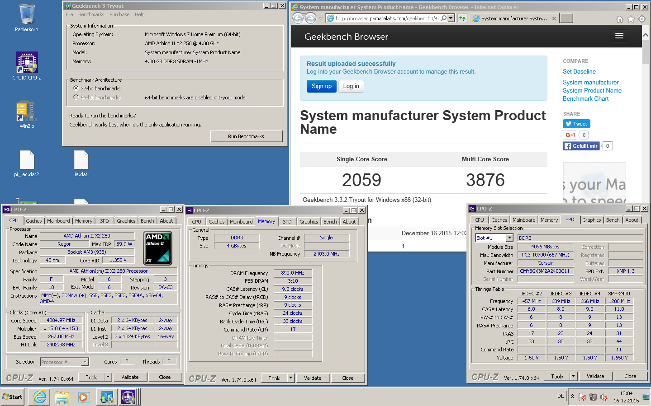Click Run Benchmarks button
651x406 pixels.
point(246,136)
